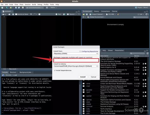The image size is (150, 115).
Task: Open an existing file with the folder icon
Action: [11, 8]
